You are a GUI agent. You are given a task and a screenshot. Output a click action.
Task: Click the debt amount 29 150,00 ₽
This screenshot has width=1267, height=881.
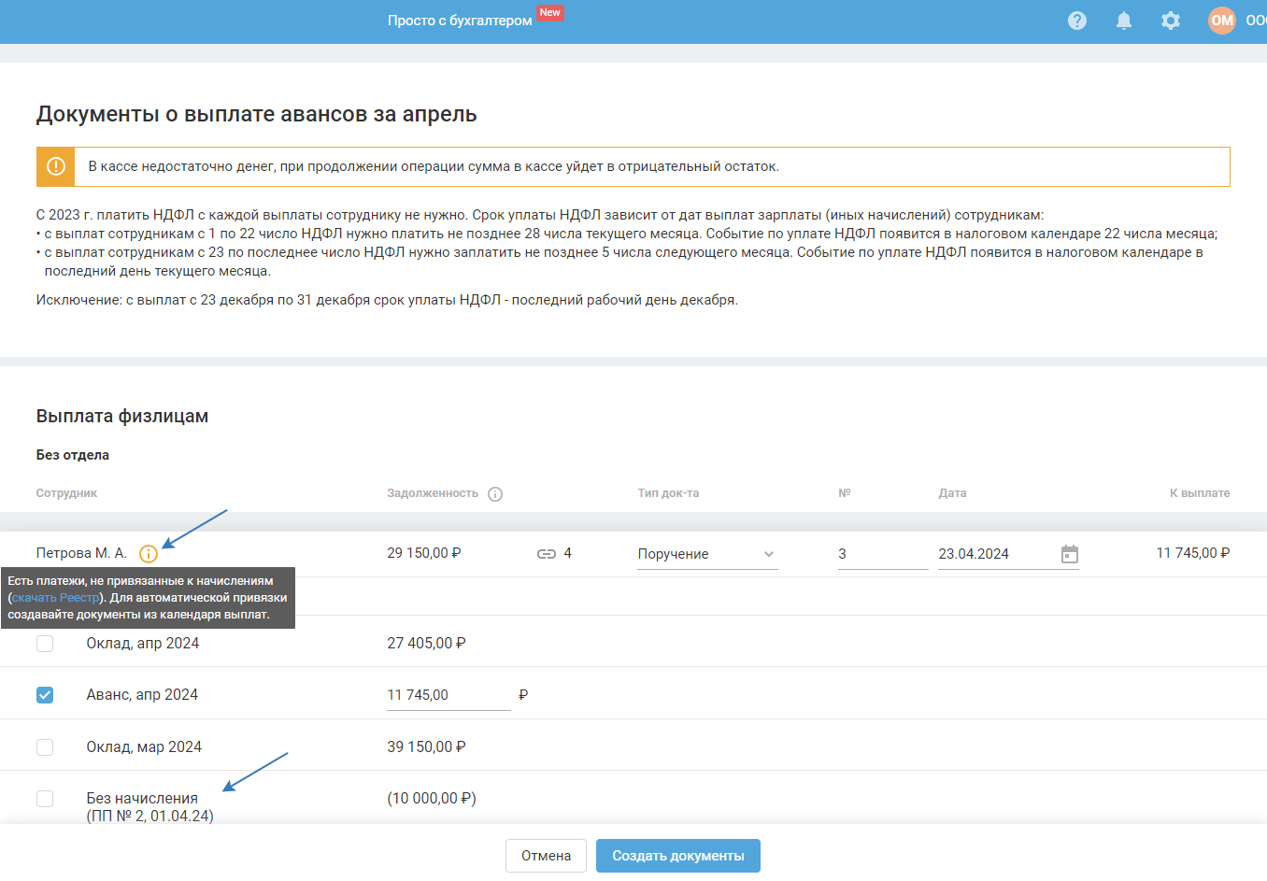(x=424, y=553)
